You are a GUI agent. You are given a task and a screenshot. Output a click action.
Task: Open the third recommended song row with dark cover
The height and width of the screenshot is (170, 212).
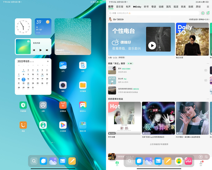(158, 90)
